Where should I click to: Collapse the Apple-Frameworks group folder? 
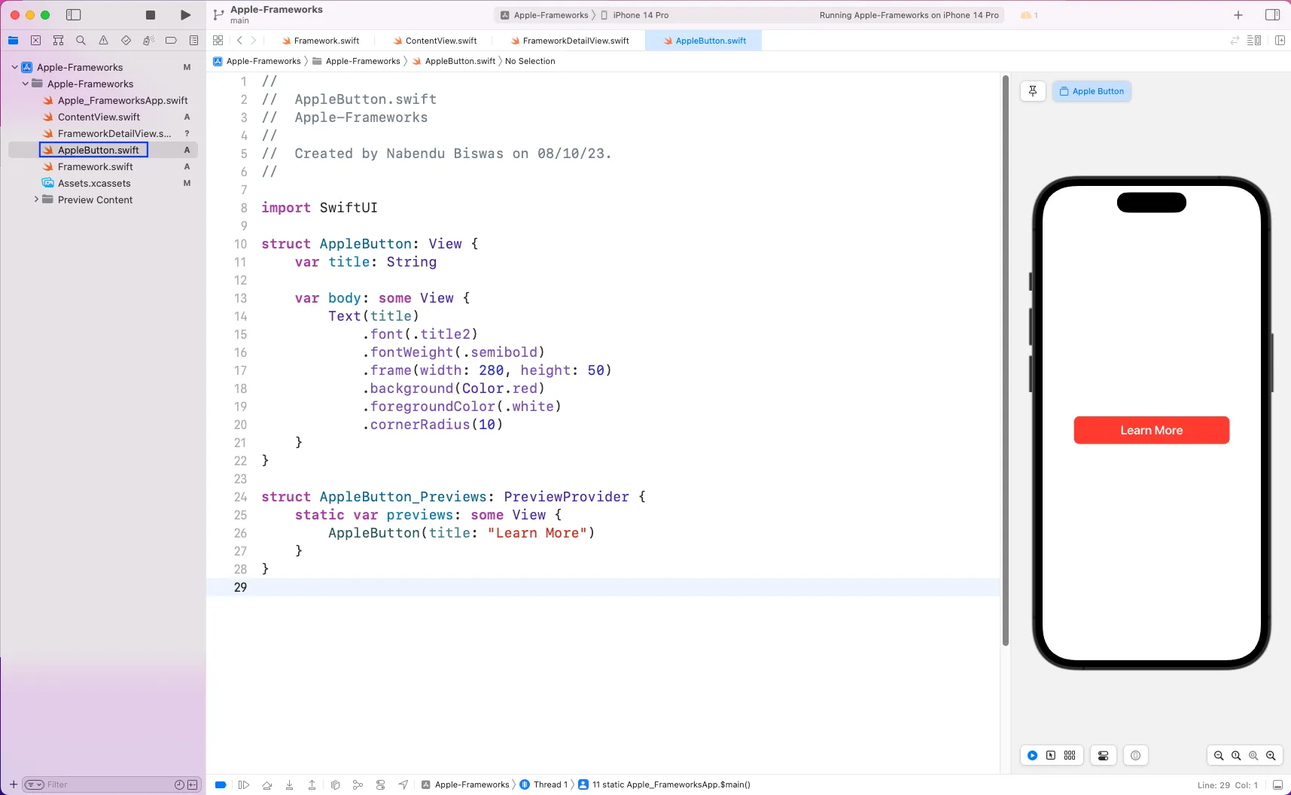click(x=25, y=84)
